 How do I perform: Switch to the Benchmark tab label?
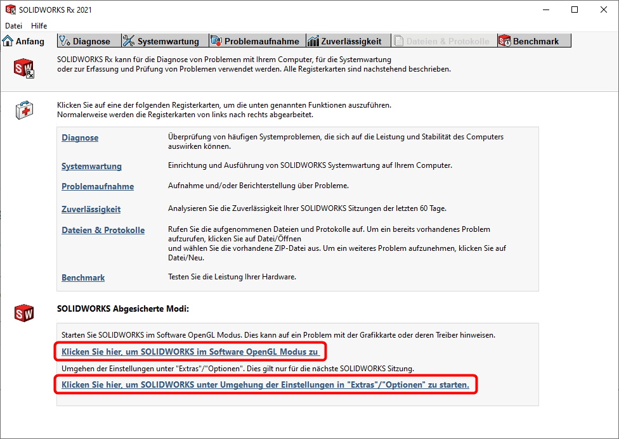[x=536, y=41]
